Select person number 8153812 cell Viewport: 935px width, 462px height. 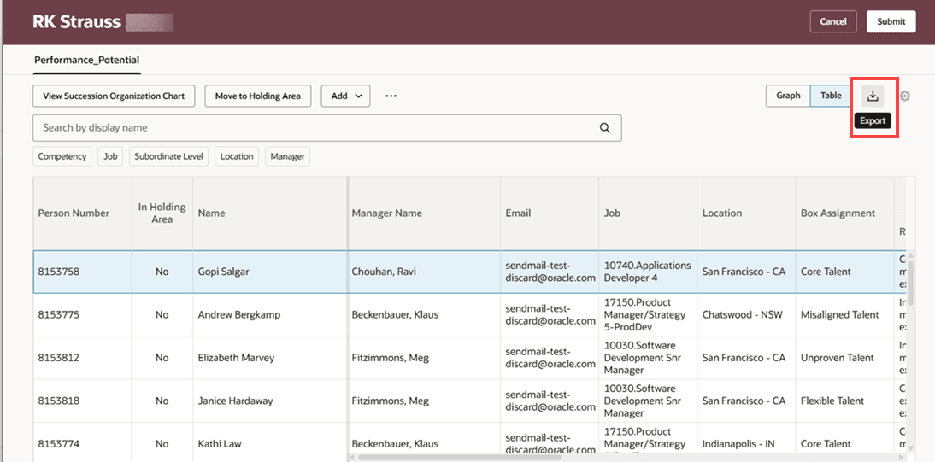[x=82, y=358]
